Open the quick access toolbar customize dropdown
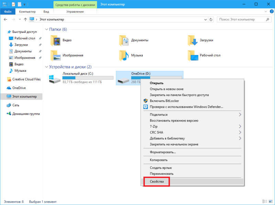Image resolution: width=275 pixels, height=205 pixels. tap(24, 4)
